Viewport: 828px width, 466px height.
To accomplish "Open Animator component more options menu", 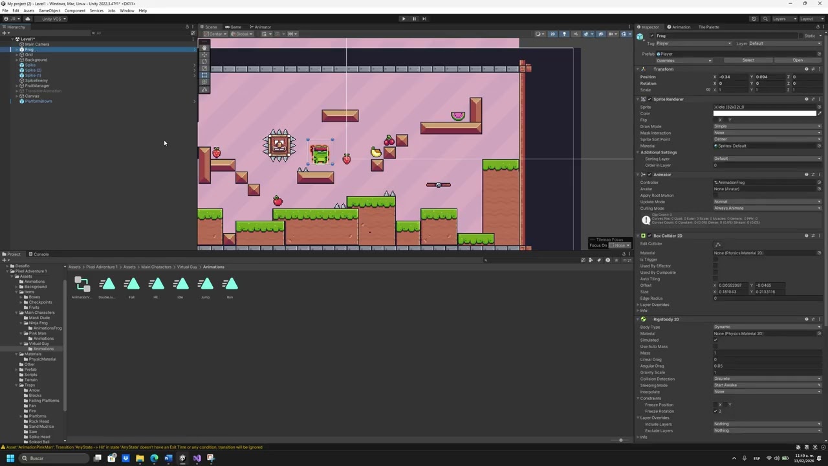I will pyautogui.click(x=819, y=175).
